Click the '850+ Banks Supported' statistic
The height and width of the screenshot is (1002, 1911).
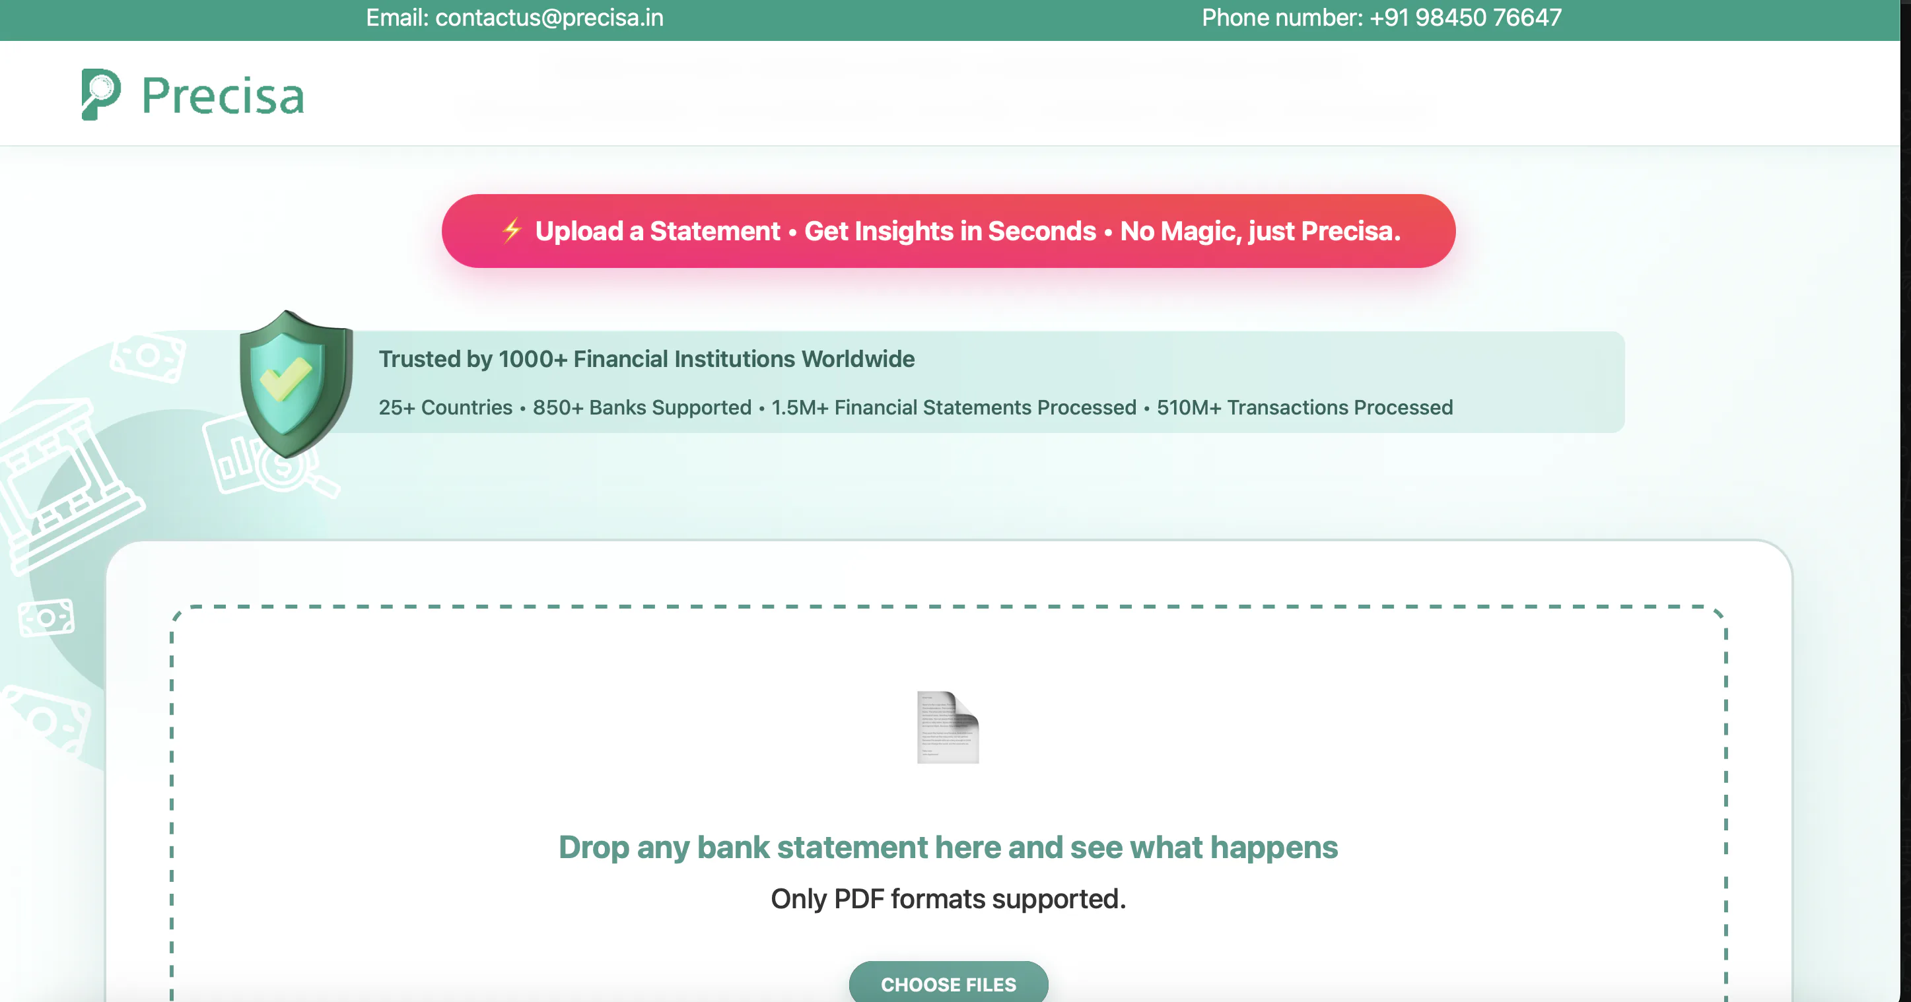pyautogui.click(x=642, y=407)
